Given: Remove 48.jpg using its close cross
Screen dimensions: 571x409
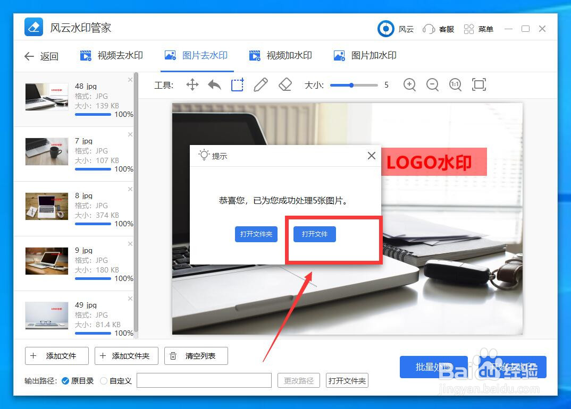Looking at the screenshot, I should [130, 79].
